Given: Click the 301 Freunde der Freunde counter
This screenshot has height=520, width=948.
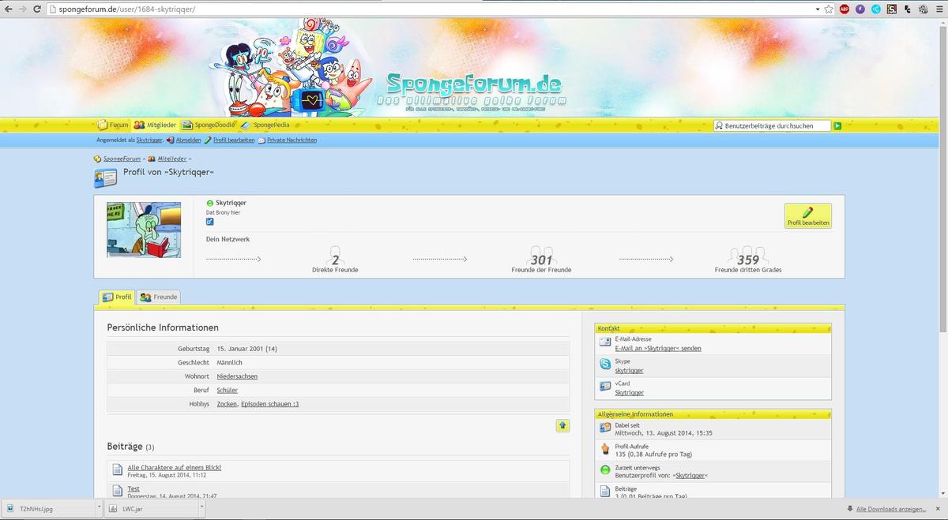Looking at the screenshot, I should coord(541,260).
